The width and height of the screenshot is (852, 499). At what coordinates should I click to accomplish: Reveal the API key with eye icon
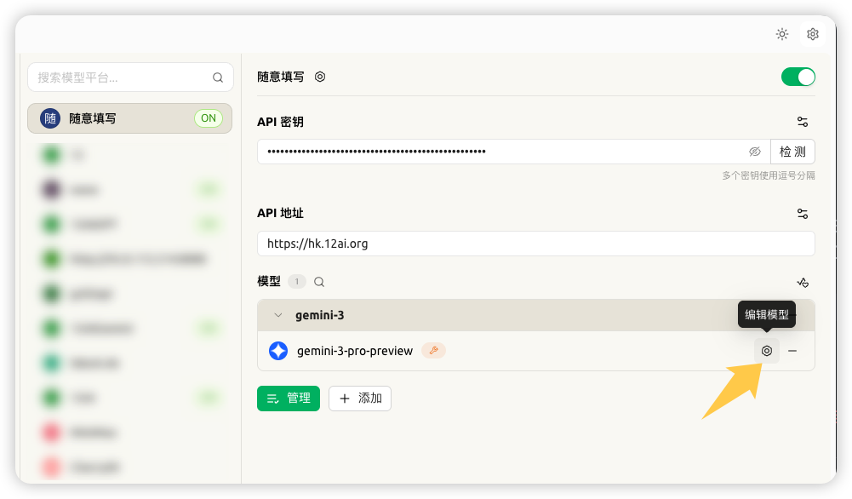(754, 152)
